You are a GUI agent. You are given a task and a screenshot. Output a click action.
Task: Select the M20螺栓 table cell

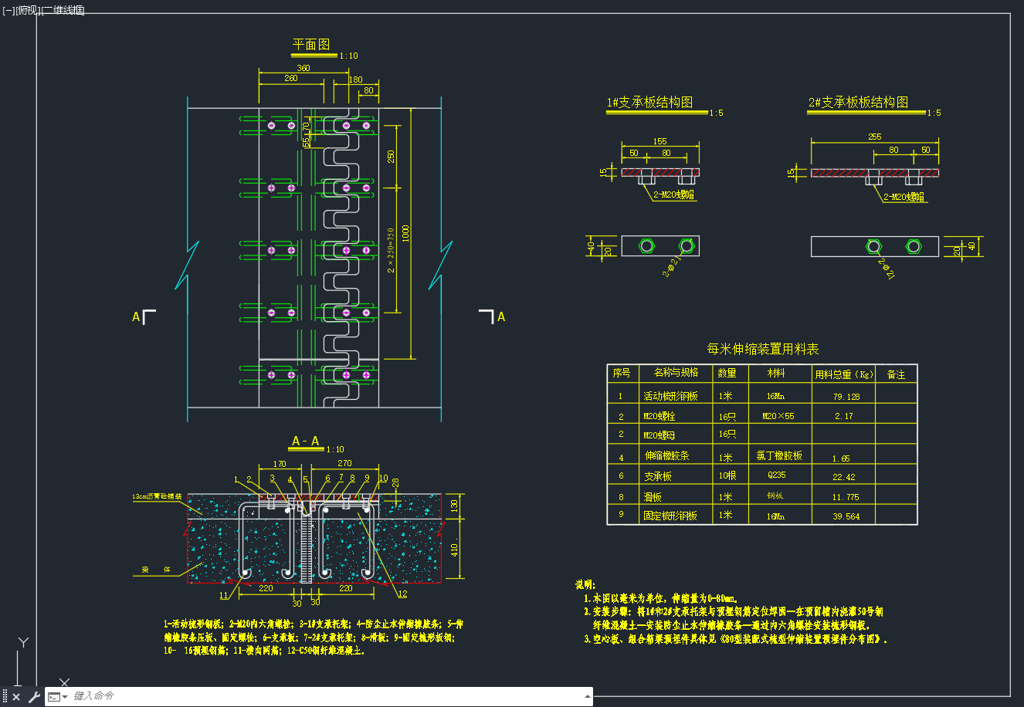click(659, 416)
